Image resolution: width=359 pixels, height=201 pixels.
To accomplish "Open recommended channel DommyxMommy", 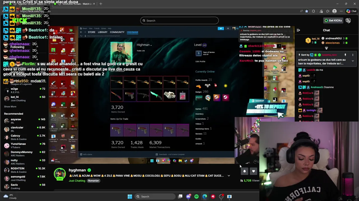I will (24, 154).
